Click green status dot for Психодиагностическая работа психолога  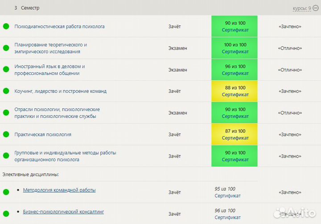[x=6, y=26]
